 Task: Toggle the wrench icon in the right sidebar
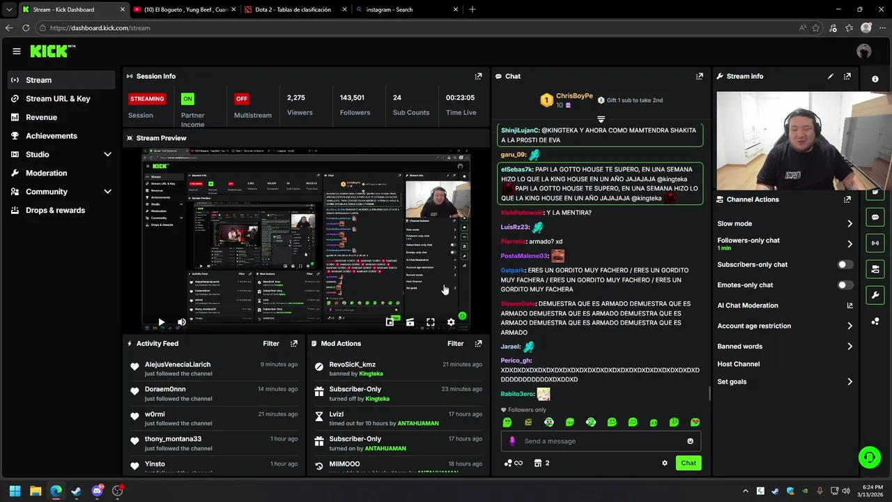pos(875,295)
